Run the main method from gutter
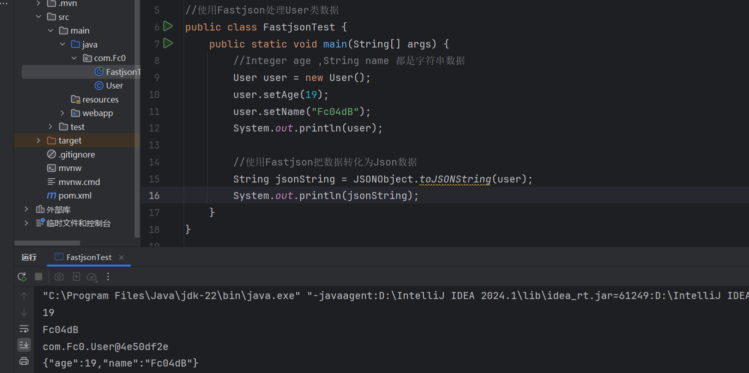749x373 pixels. point(168,43)
